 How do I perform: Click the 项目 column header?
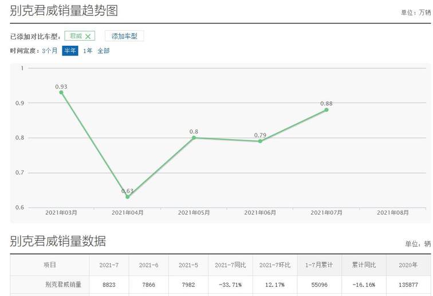click(x=50, y=265)
